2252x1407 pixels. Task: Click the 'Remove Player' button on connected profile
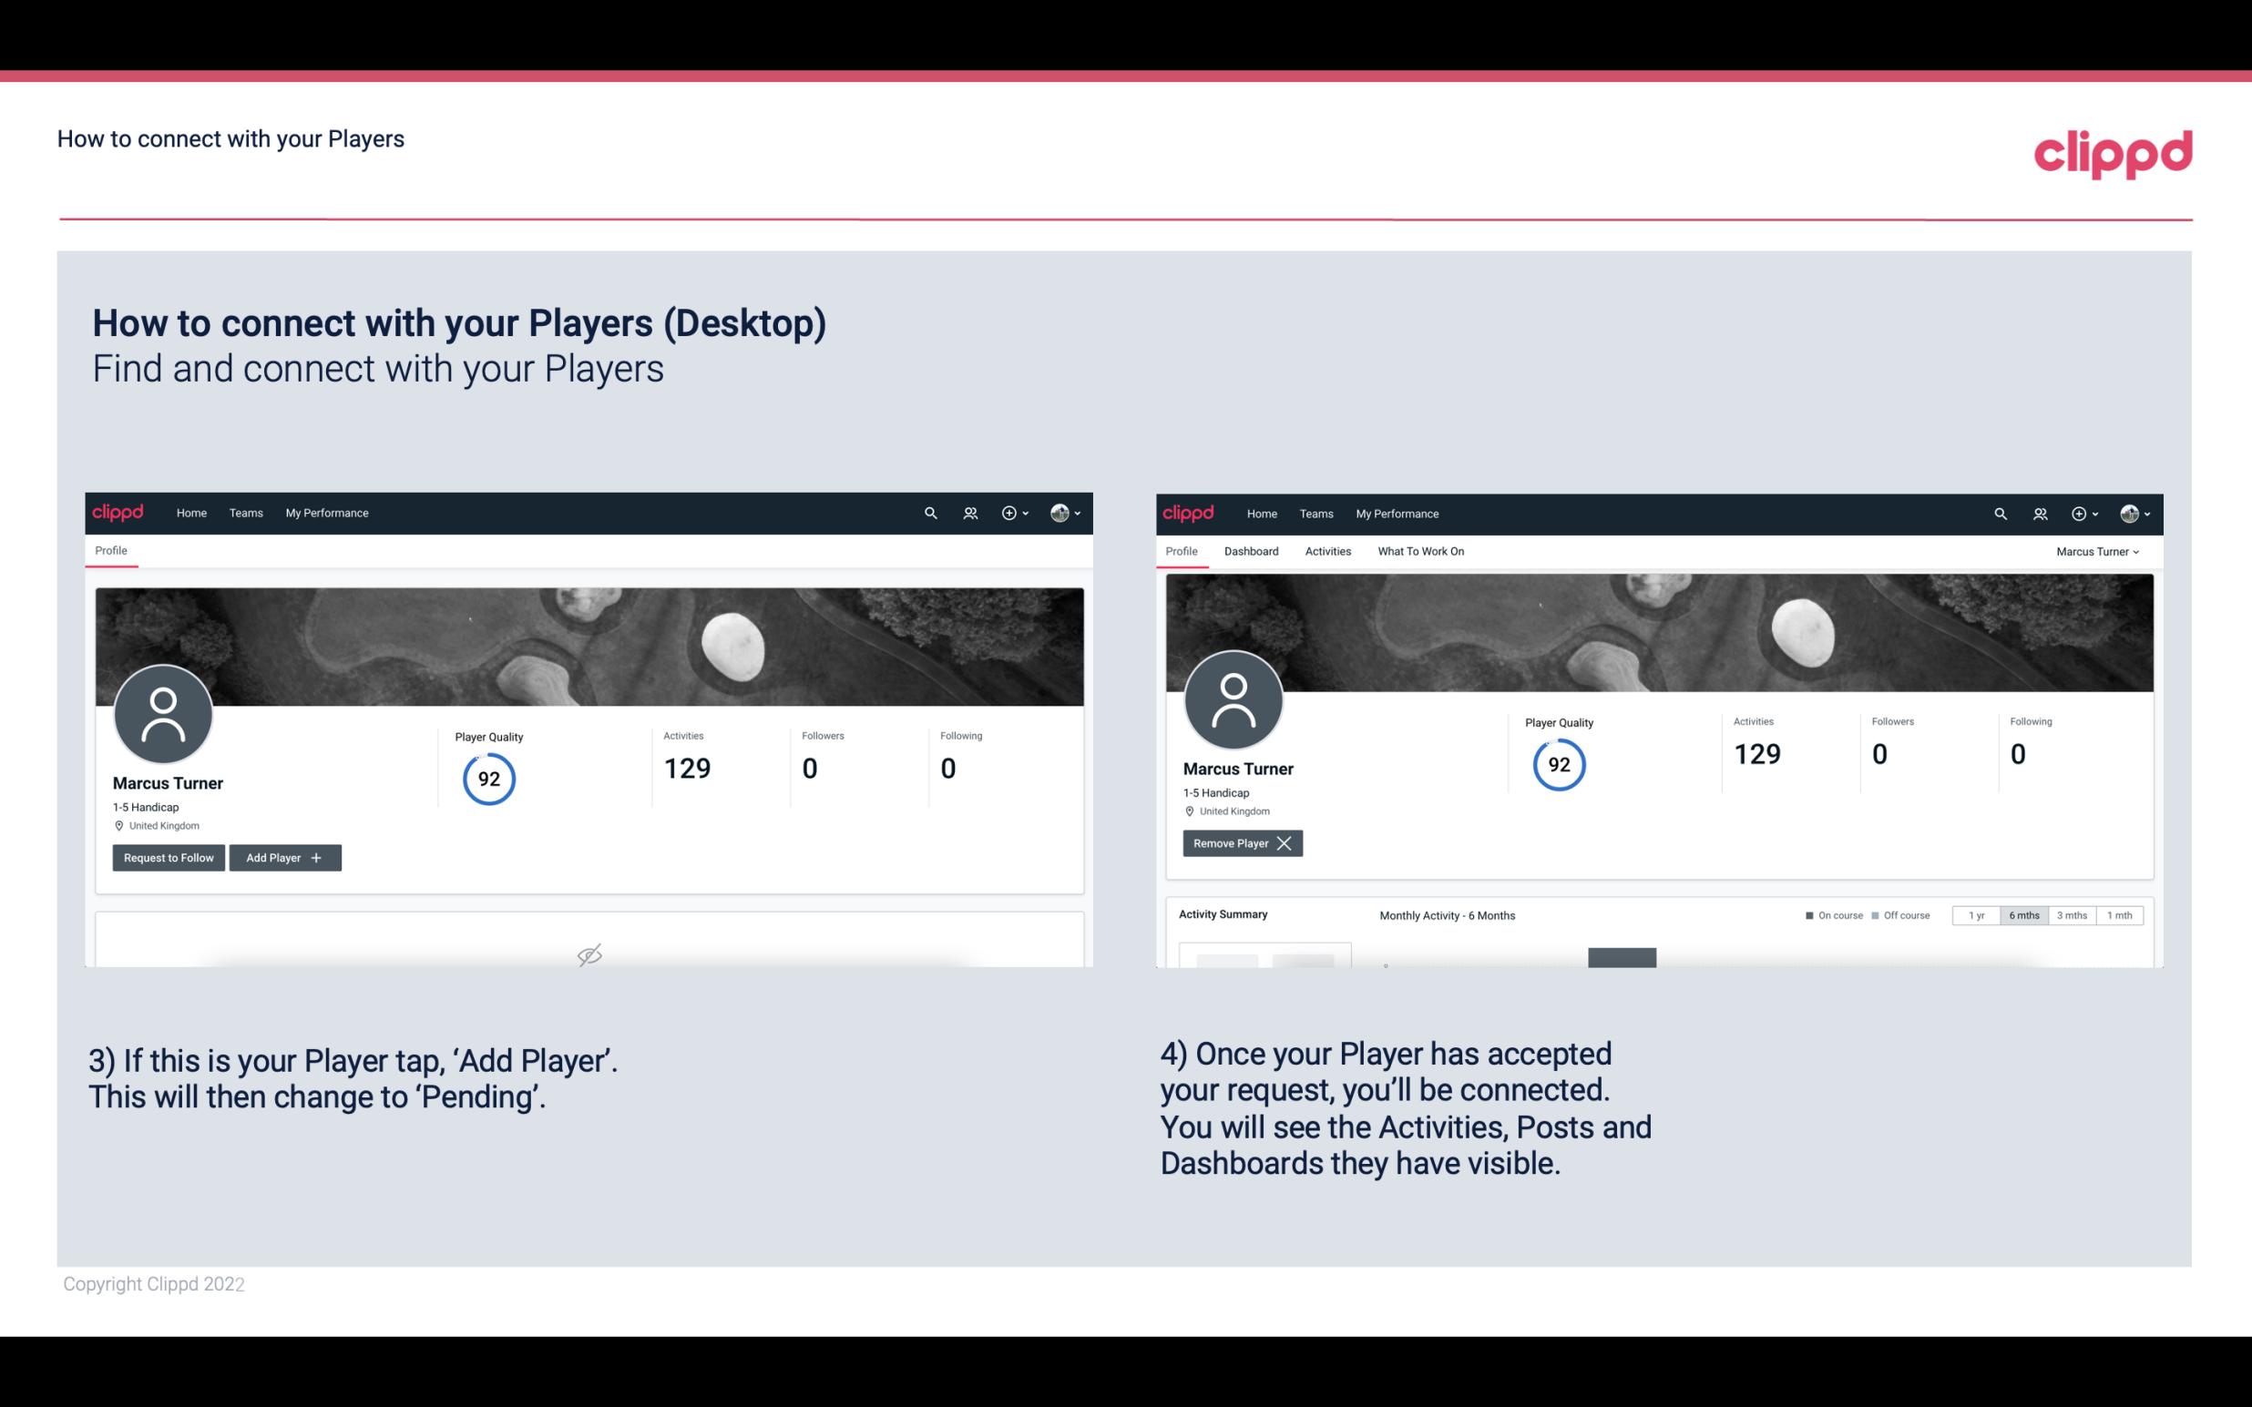click(x=1240, y=843)
